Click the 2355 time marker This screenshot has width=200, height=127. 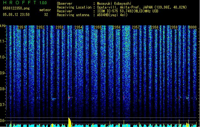[x=98, y=27]
